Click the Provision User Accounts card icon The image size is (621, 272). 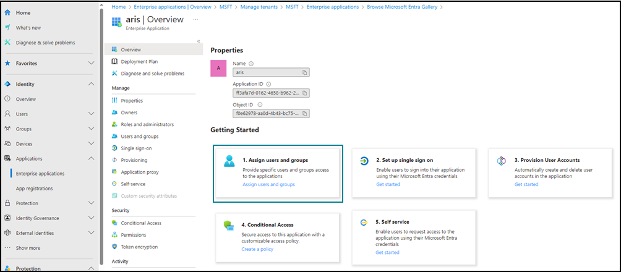point(502,160)
